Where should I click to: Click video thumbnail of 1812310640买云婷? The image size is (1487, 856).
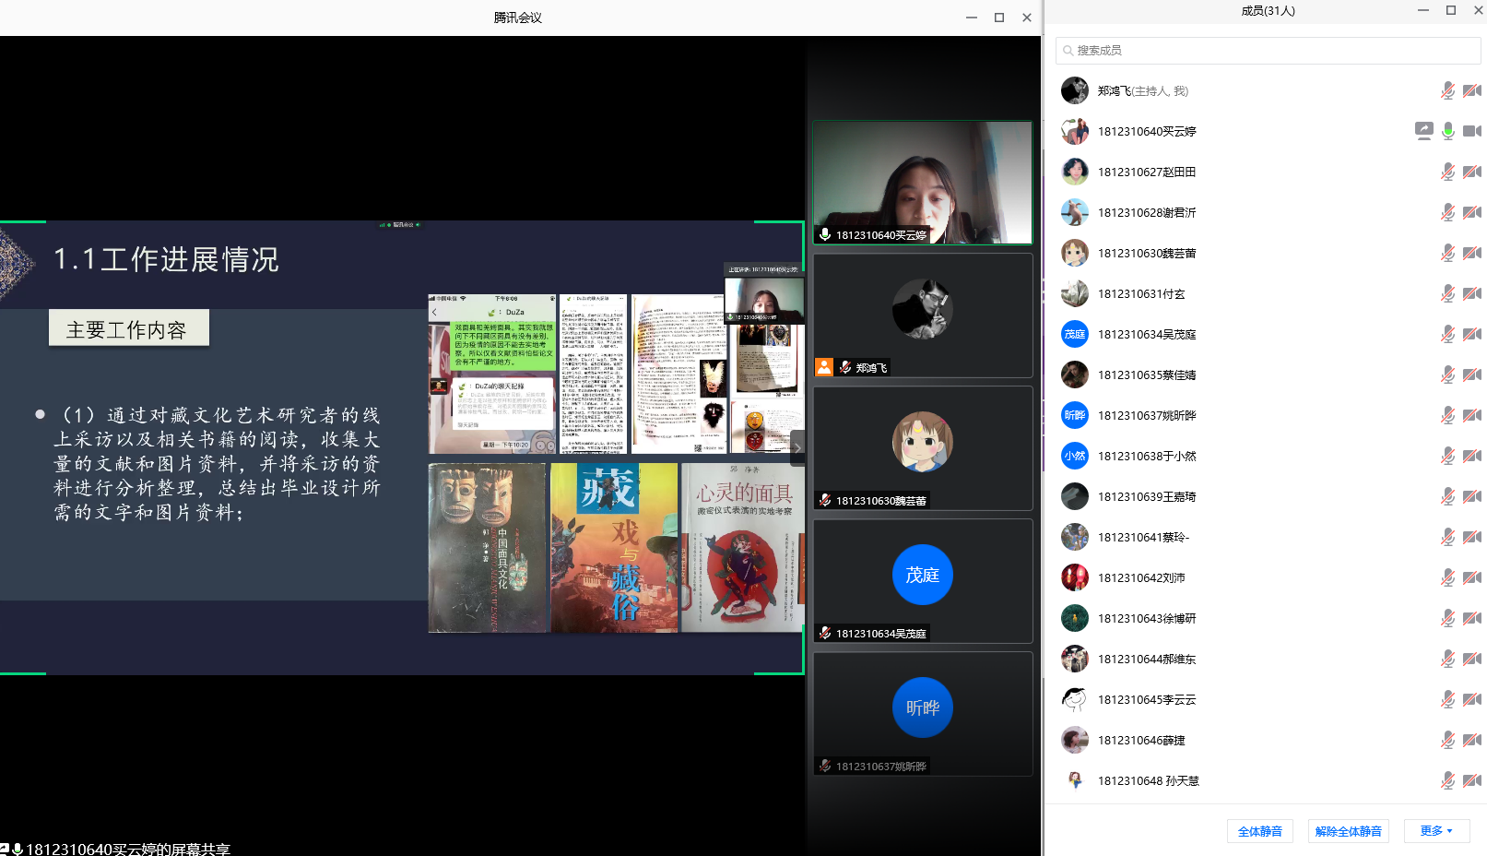922,182
